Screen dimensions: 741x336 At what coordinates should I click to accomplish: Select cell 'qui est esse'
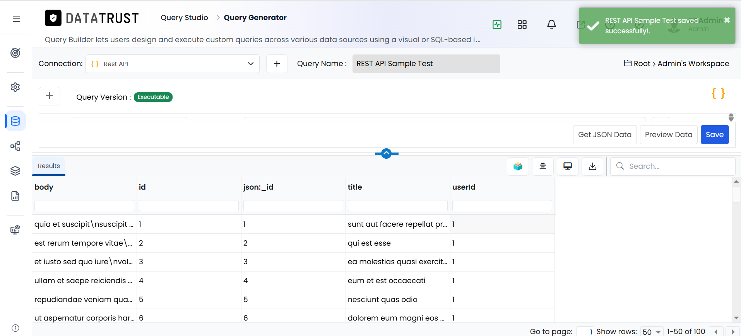tap(398, 243)
